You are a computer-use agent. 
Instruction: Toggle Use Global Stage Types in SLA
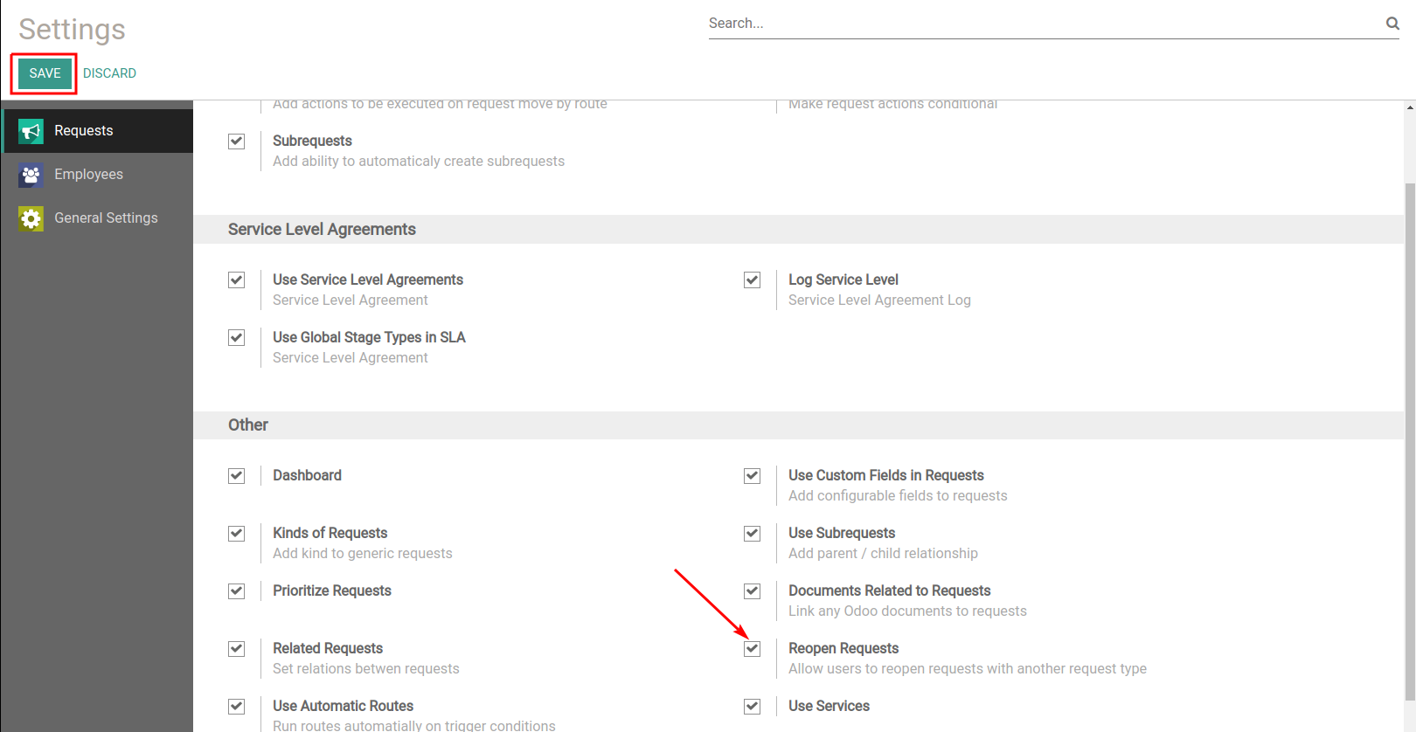click(x=236, y=338)
